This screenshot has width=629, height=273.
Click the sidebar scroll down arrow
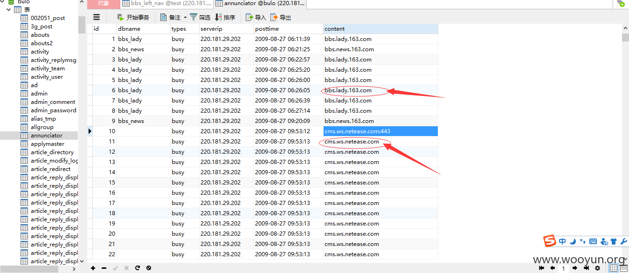coord(82,261)
